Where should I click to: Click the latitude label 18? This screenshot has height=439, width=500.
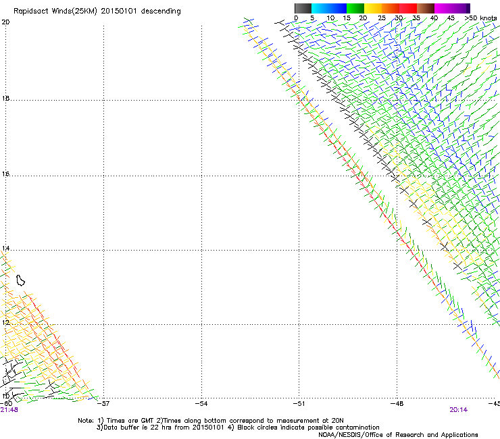tap(5, 98)
